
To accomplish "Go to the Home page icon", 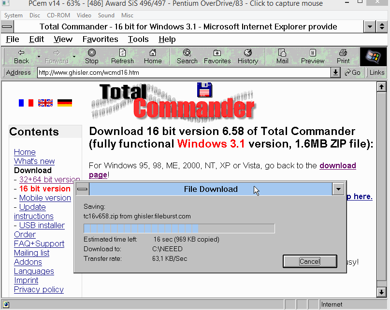I will (x=152, y=56).
